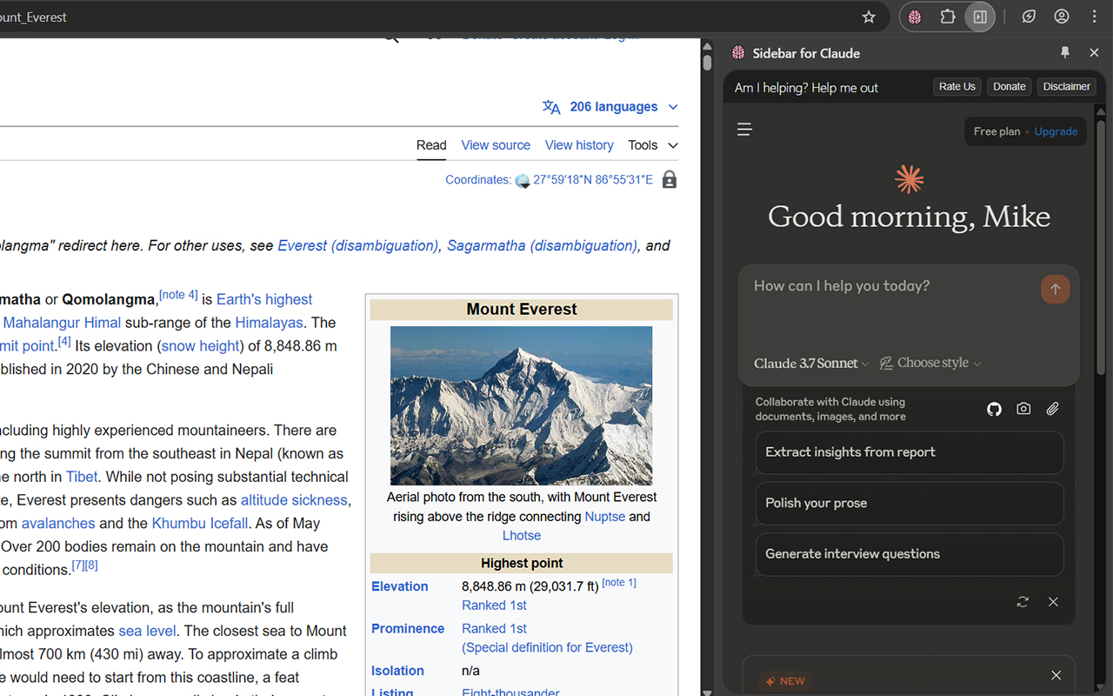This screenshot has width=1113, height=696.
Task: Follow the Mahalangur Himal link
Action: point(62,323)
